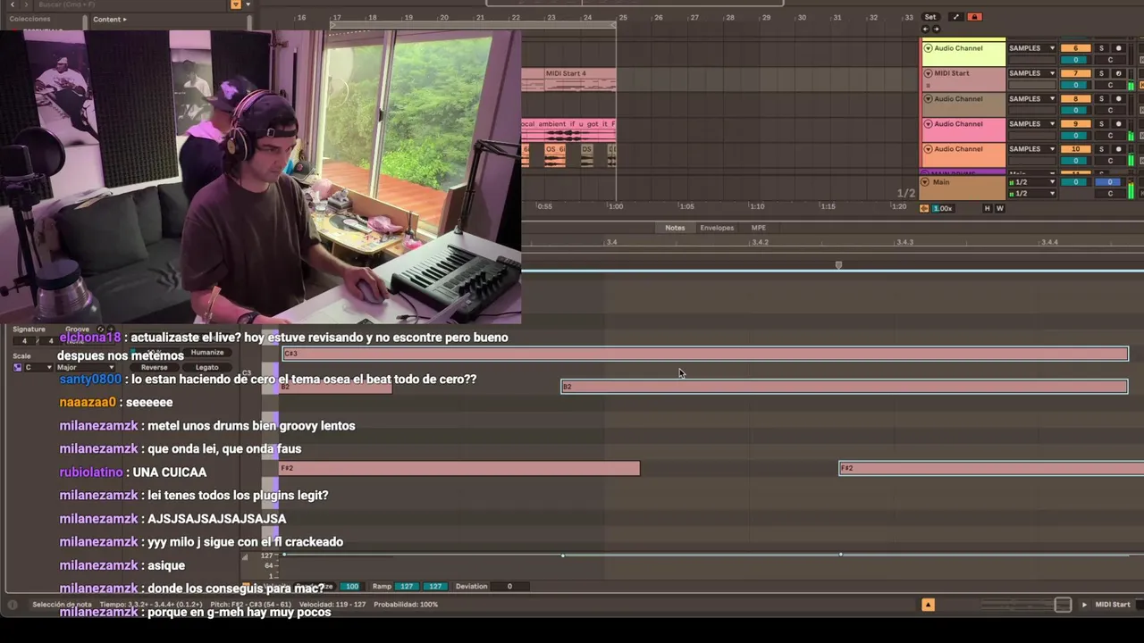1144x643 pixels.
Task: Unfold the Main track
Action: 927,182
